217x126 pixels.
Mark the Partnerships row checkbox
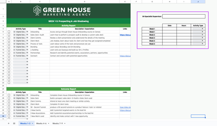click(9, 53)
